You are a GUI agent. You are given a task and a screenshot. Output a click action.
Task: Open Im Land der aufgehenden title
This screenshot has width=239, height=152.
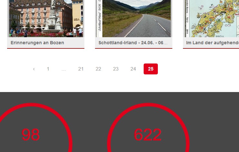pyautogui.click(x=213, y=43)
